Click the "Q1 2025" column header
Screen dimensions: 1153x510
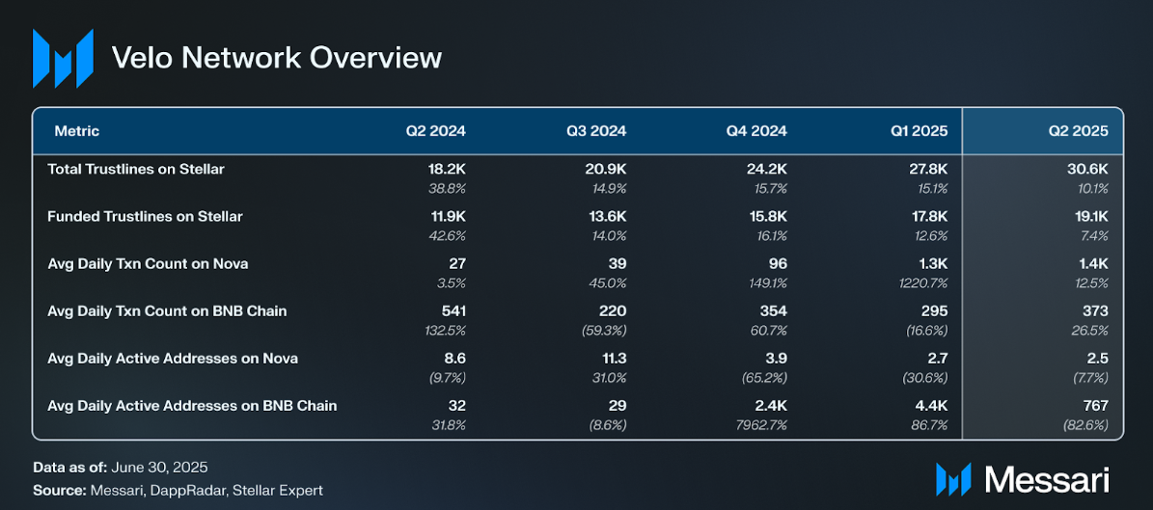[918, 131]
